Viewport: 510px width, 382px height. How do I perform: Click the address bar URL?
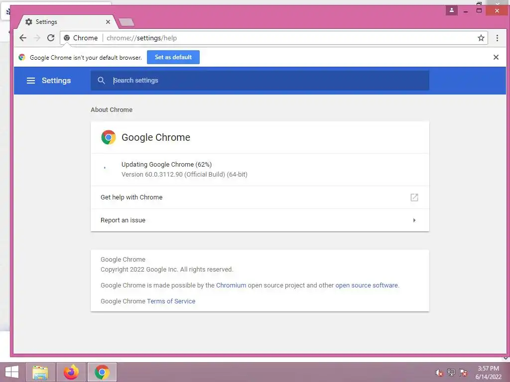click(141, 38)
